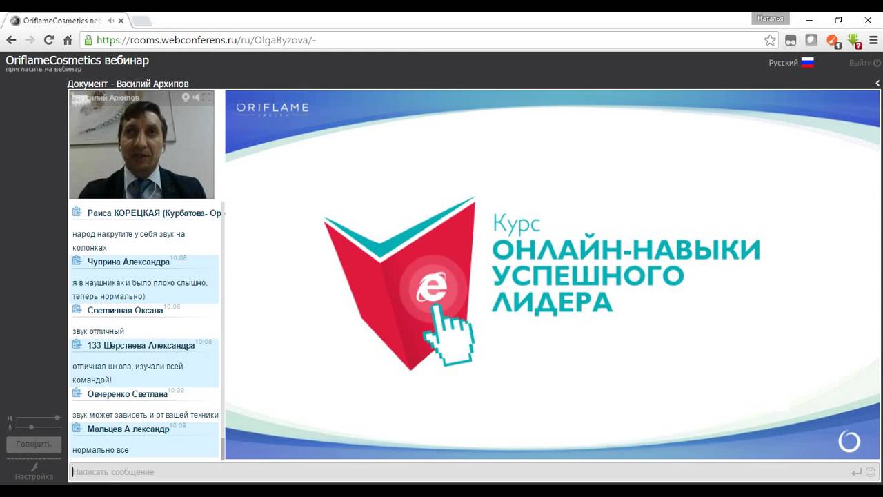Click the webcam icon on presenter video
Image resolution: width=883 pixels, height=497 pixels.
coord(186,98)
